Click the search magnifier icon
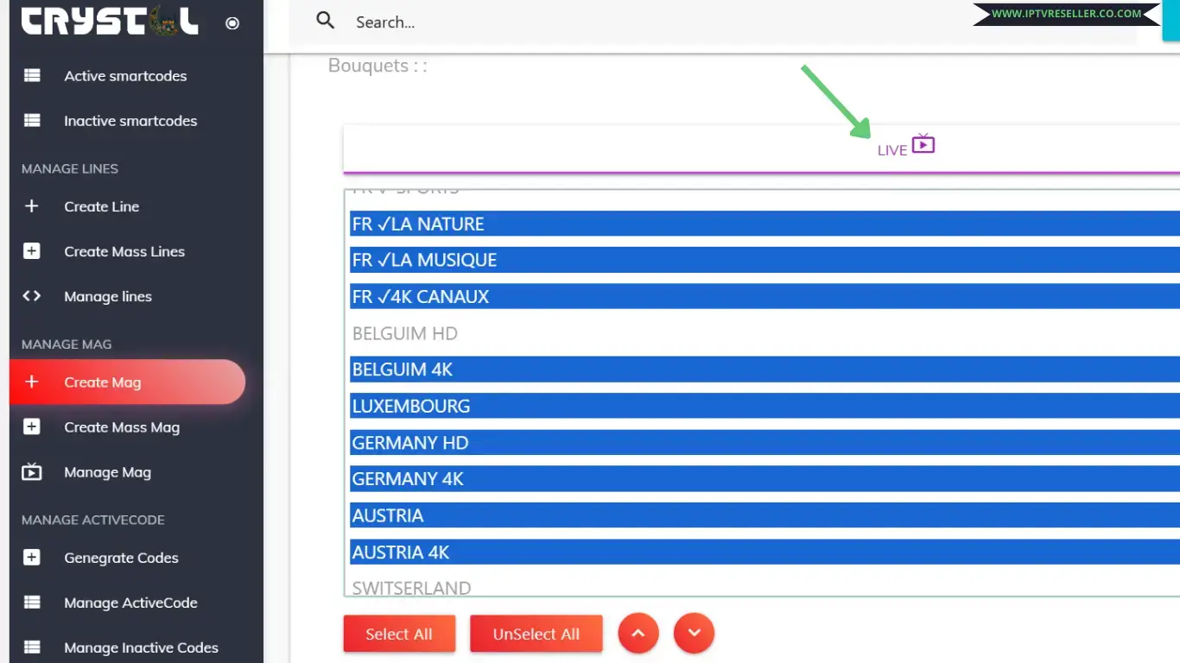This screenshot has width=1180, height=663. pos(325,21)
